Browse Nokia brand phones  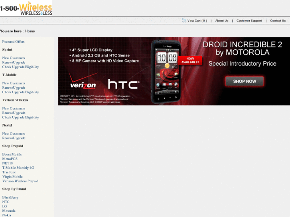(x=7, y=215)
